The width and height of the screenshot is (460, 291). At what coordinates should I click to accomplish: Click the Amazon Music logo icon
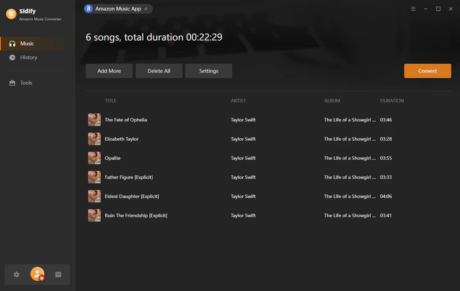[x=89, y=9]
